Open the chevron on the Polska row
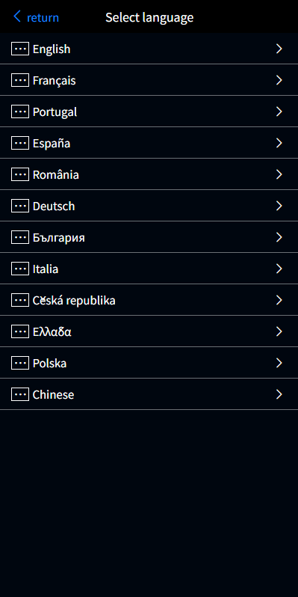The height and width of the screenshot is (597, 298). pyautogui.click(x=279, y=363)
